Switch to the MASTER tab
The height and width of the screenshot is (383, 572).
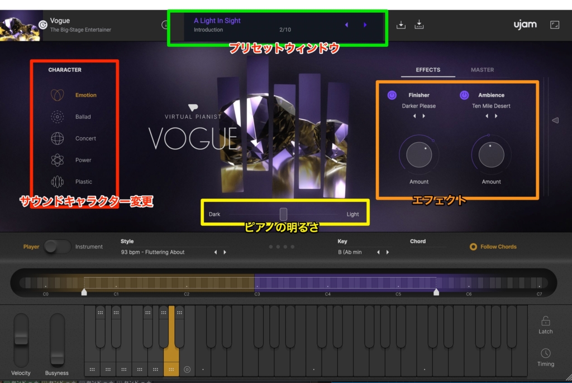[482, 70]
